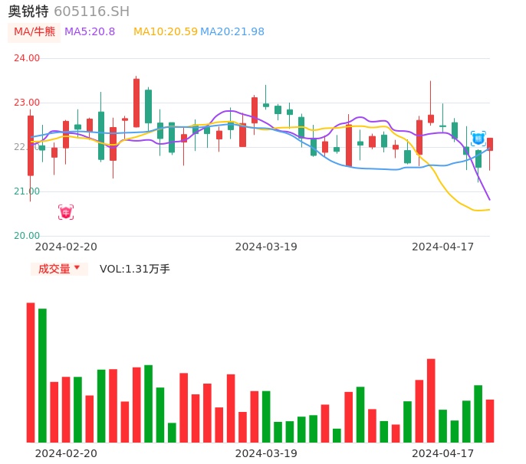Click the stock code 605116.SH

point(92,11)
